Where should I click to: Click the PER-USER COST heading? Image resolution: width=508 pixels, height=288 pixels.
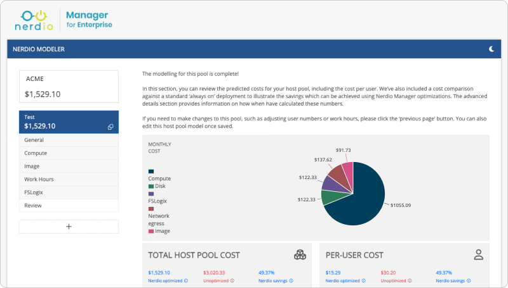(x=354, y=255)
